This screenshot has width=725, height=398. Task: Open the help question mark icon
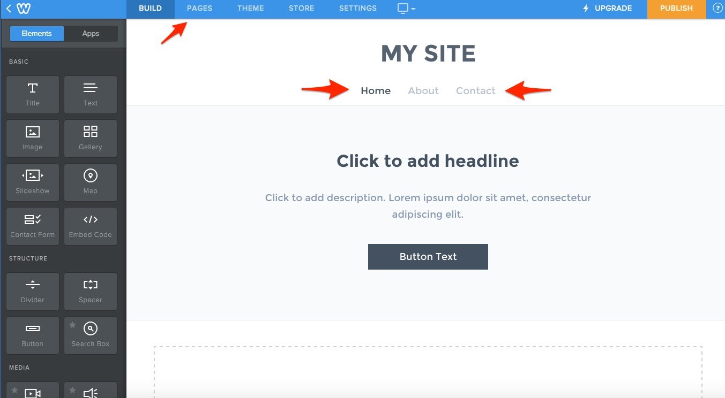click(717, 9)
